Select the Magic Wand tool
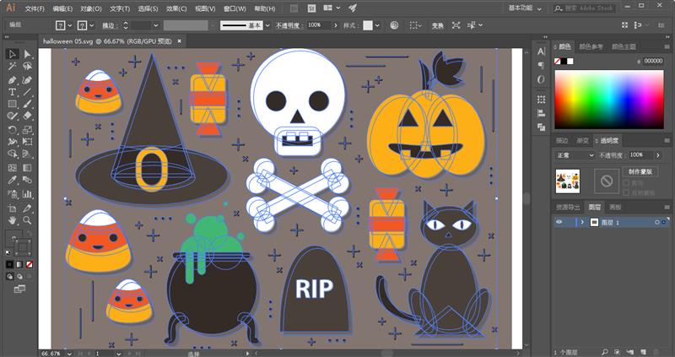Screen dimensions: 675x357 (x=12, y=67)
